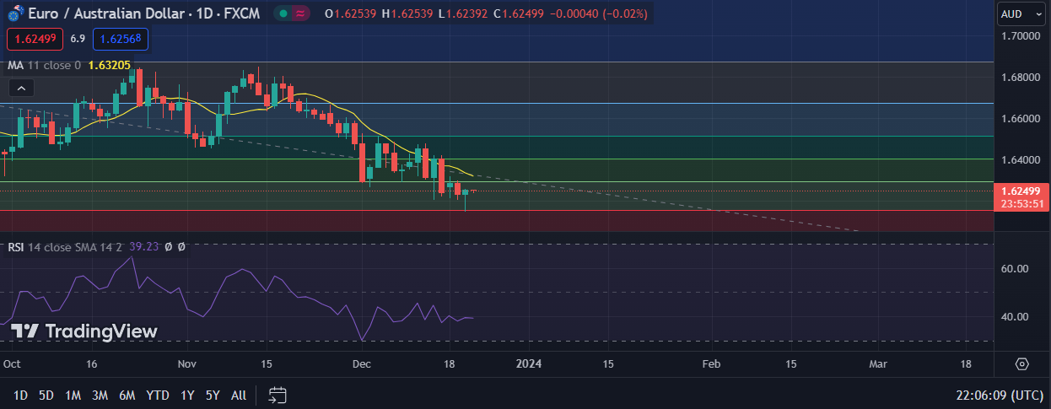Click the spread value 6.9
Screen dimensions: 1051x409
pyautogui.click(x=78, y=39)
